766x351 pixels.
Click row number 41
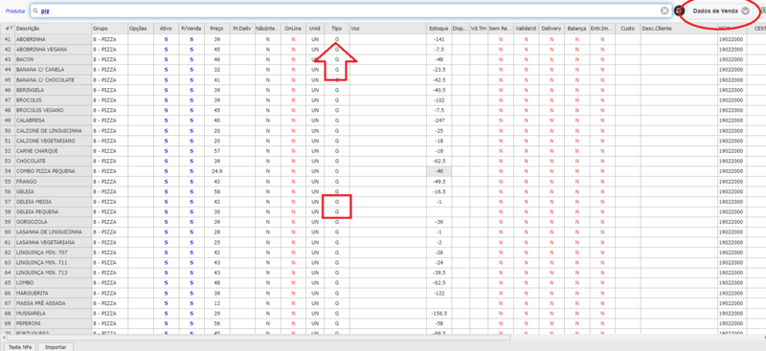(8, 39)
